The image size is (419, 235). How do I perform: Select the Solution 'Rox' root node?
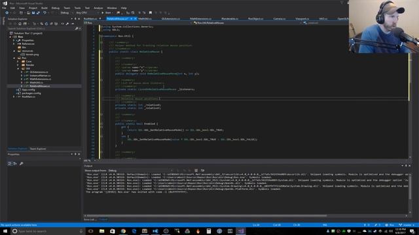28,33
